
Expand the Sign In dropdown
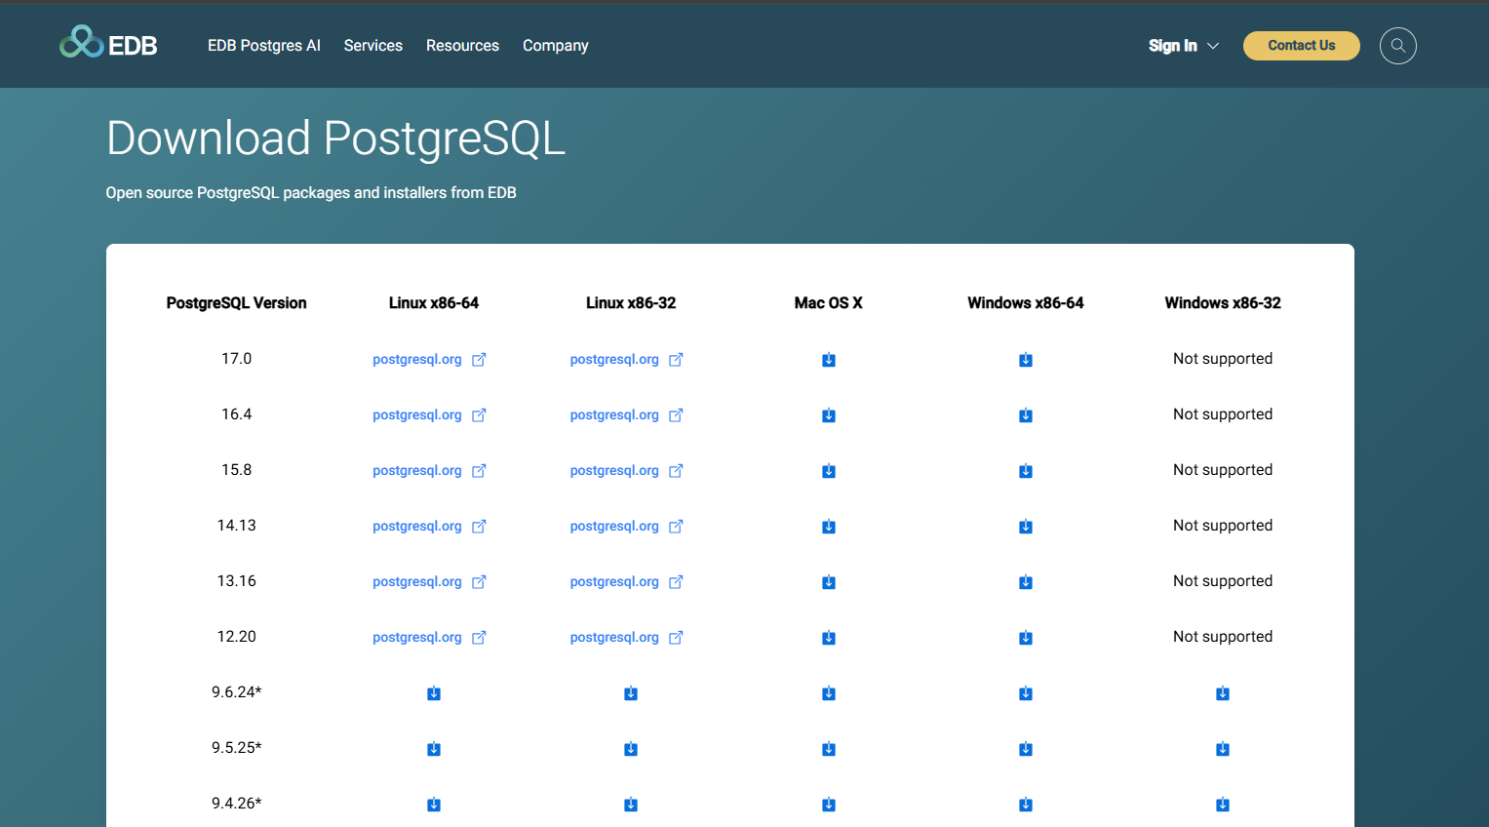pos(1184,46)
